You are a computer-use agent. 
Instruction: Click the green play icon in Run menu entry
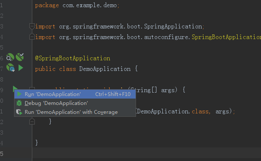(19, 94)
